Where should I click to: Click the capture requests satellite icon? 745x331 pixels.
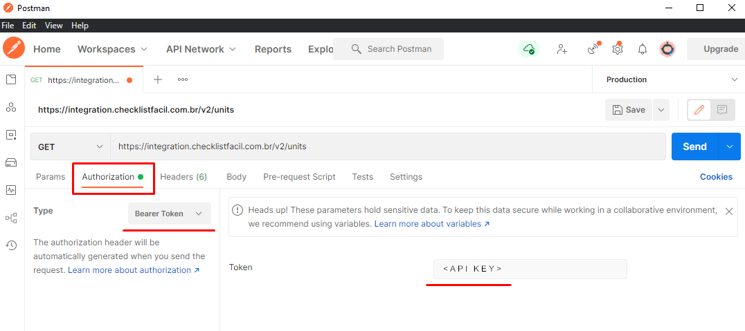593,49
